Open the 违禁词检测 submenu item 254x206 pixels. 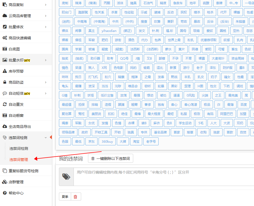tap(19, 148)
